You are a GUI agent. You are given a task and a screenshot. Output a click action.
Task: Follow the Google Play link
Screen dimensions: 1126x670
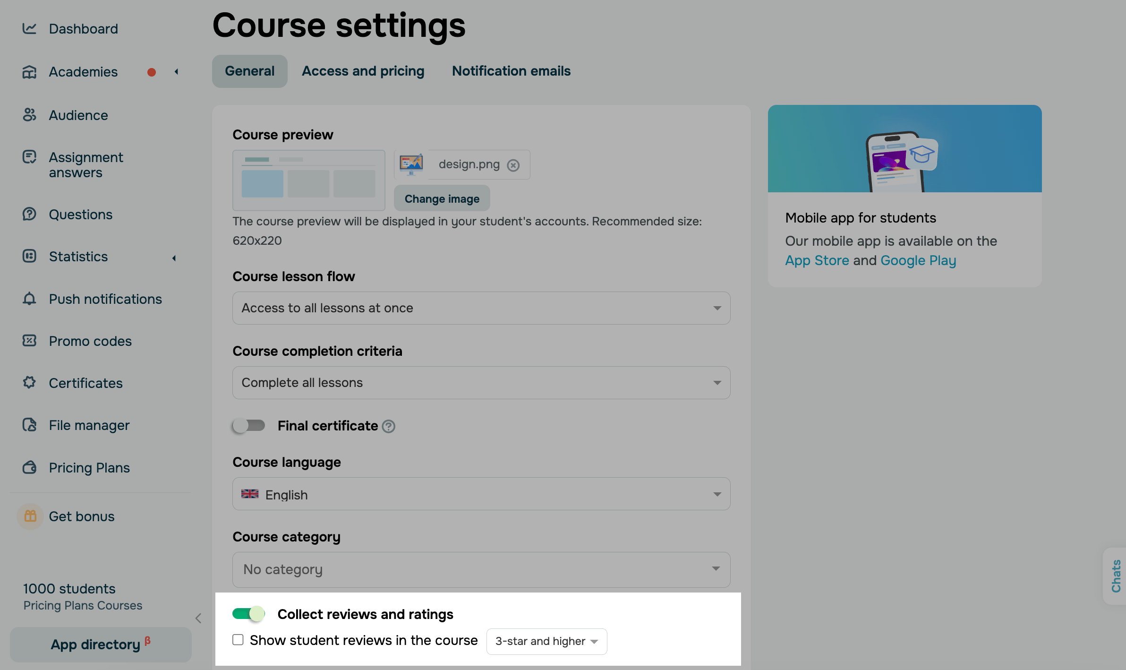click(918, 260)
